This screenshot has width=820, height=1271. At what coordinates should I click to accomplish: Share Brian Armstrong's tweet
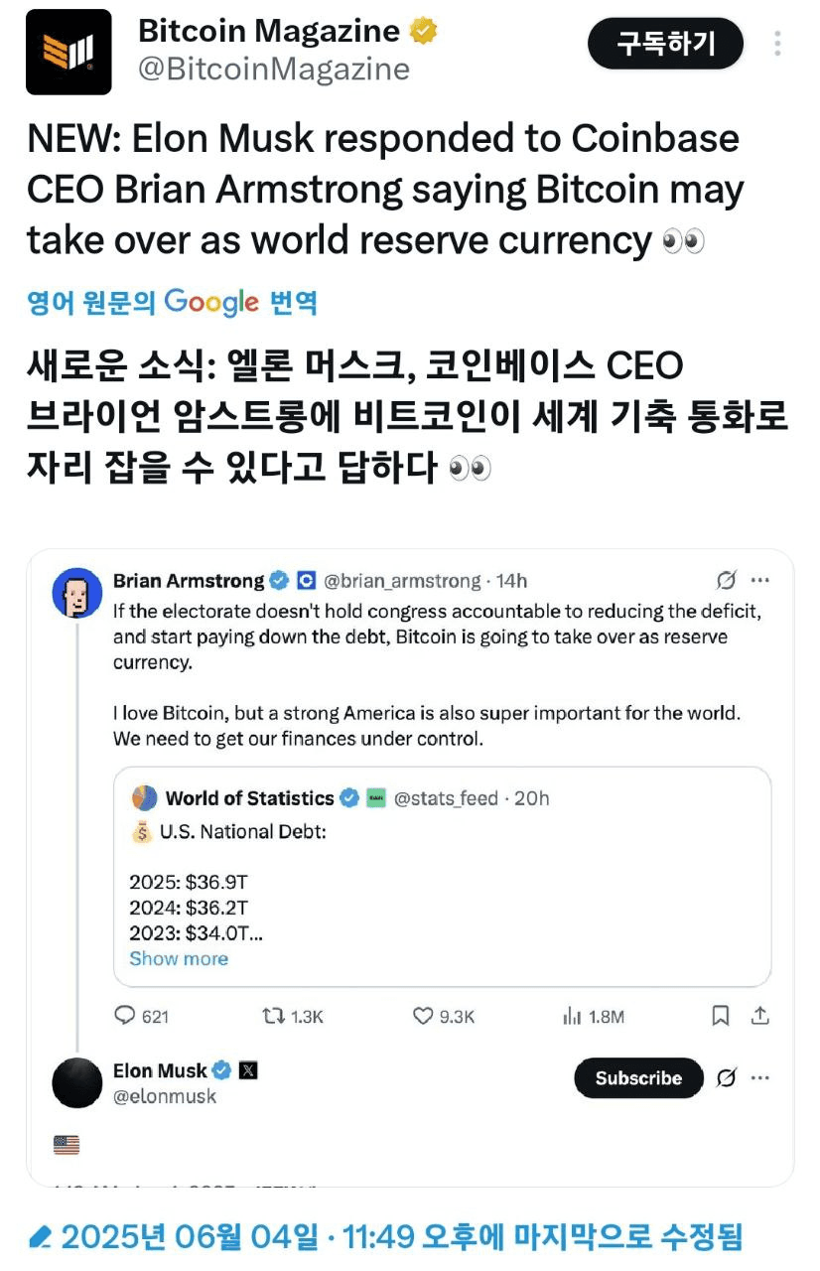point(759,1016)
